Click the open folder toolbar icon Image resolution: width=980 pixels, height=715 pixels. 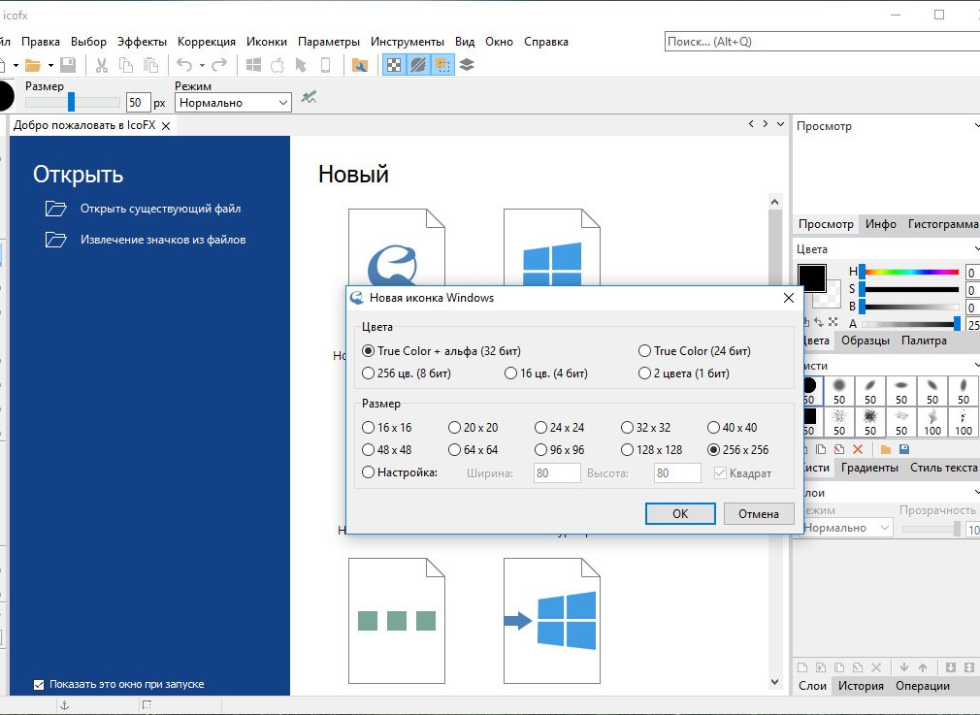tap(32, 65)
